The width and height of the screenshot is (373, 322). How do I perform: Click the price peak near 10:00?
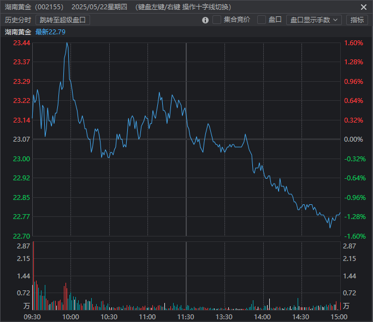[67, 43]
